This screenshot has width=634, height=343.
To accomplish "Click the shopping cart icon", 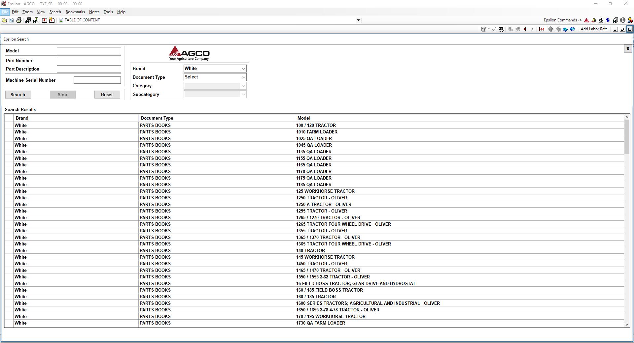I will (x=501, y=29).
